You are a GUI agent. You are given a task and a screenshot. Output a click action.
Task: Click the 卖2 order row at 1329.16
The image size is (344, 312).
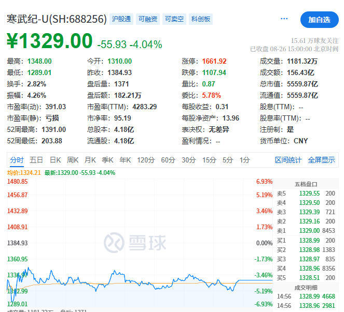306,221
